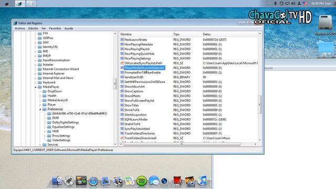Screen dimensions: 336x189
Task: Sort by the Datos column header
Action: [x=206, y=34]
